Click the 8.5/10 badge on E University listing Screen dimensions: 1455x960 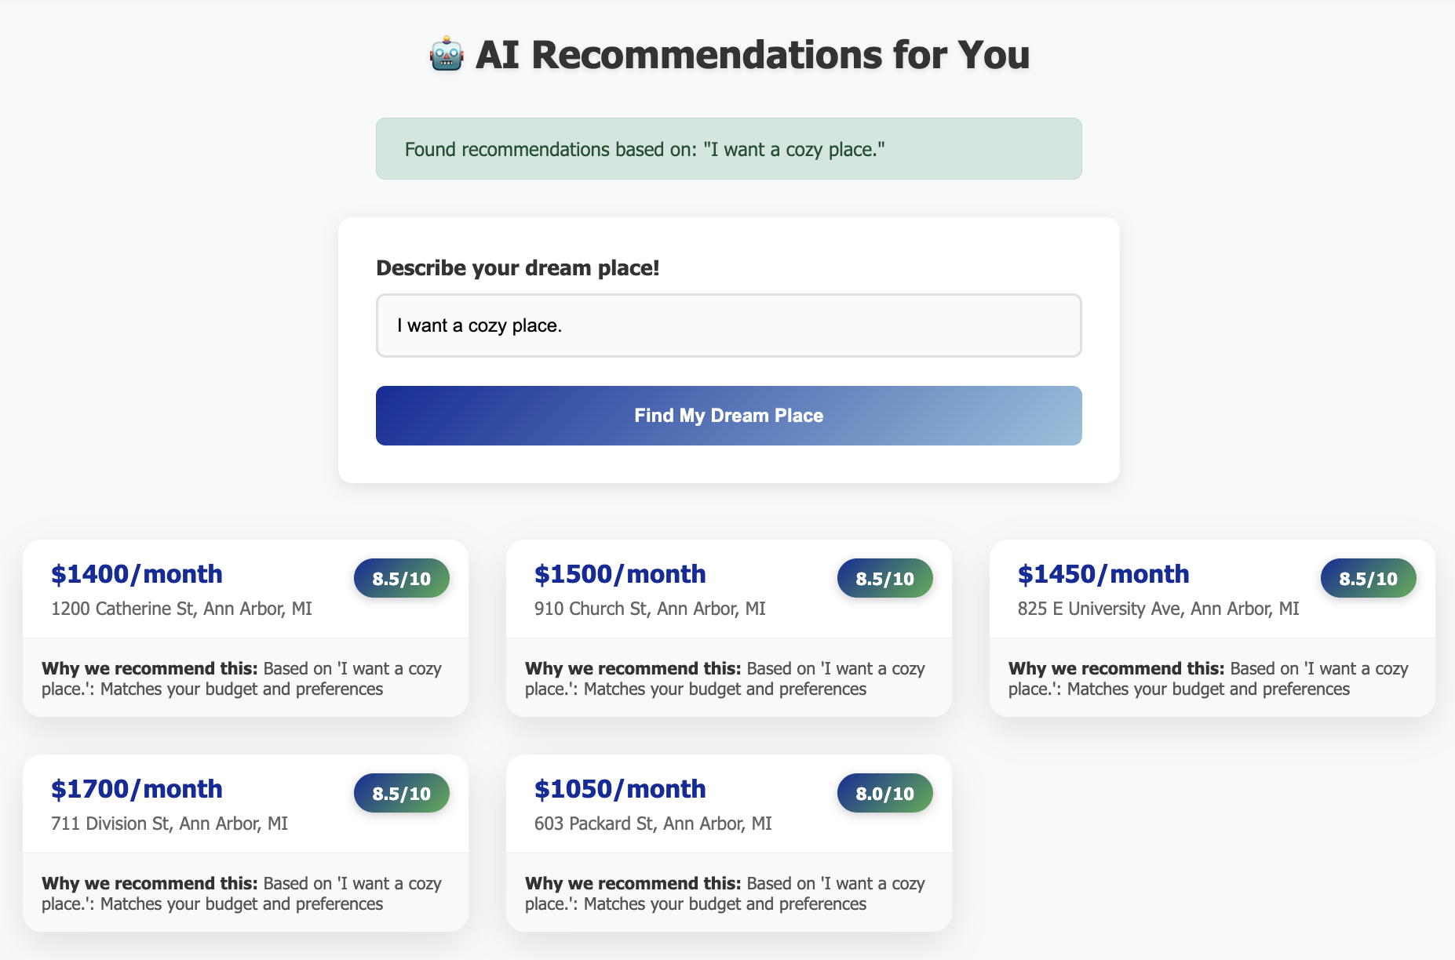(1368, 579)
